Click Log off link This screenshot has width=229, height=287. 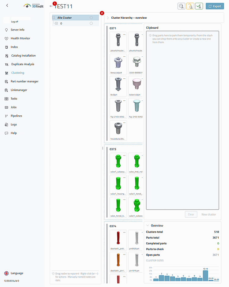click(x=15, y=22)
